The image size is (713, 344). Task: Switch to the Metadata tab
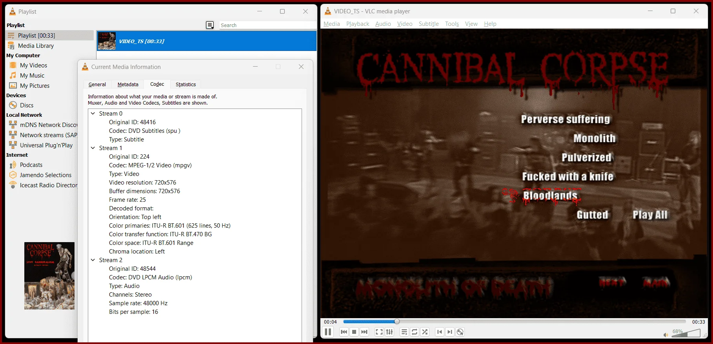[128, 84]
